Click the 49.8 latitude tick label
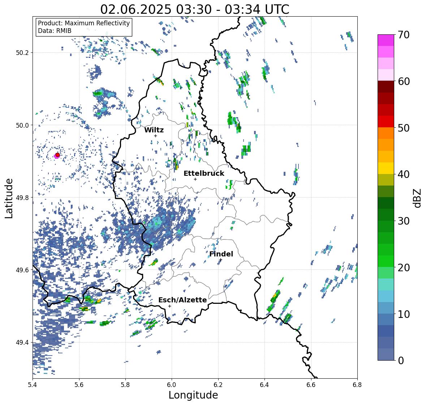The image size is (426, 404). point(22,197)
